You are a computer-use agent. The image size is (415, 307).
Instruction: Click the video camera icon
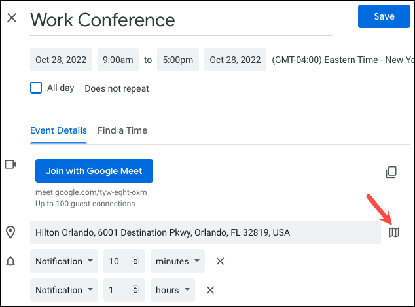coord(10,164)
